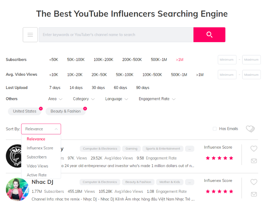Remove the United States filter tag
This screenshot has height=205, width=264.
(41, 108)
